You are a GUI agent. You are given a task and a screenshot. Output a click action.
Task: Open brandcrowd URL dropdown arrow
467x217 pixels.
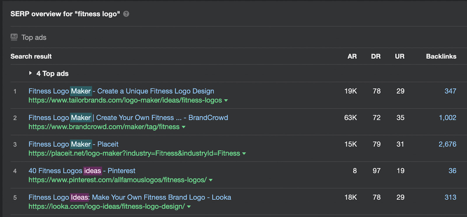[184, 127]
